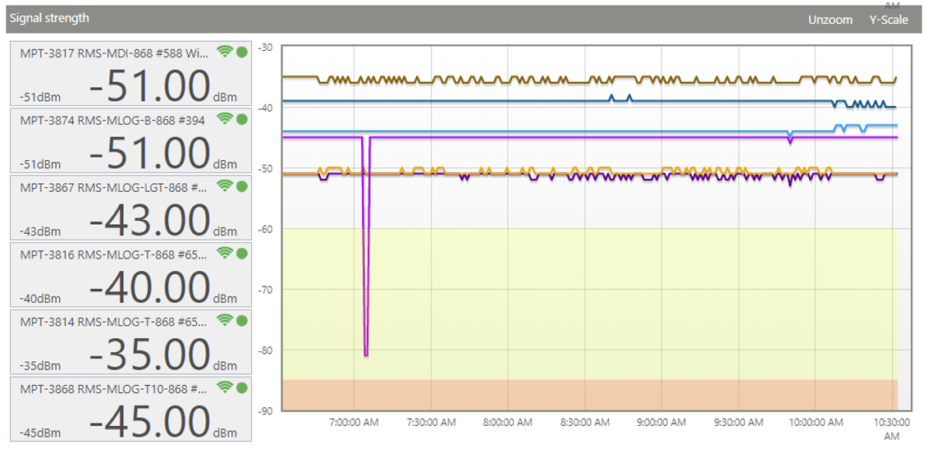Click the green status dot on MPT-3816 card
Viewport: 928px width, 449px height.
click(241, 254)
